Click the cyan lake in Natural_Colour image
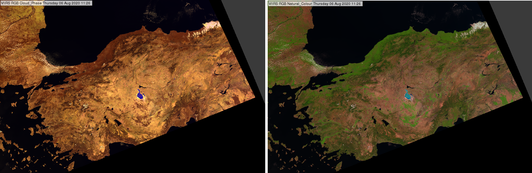Screen dimensions: 532x173 coord(408,95)
